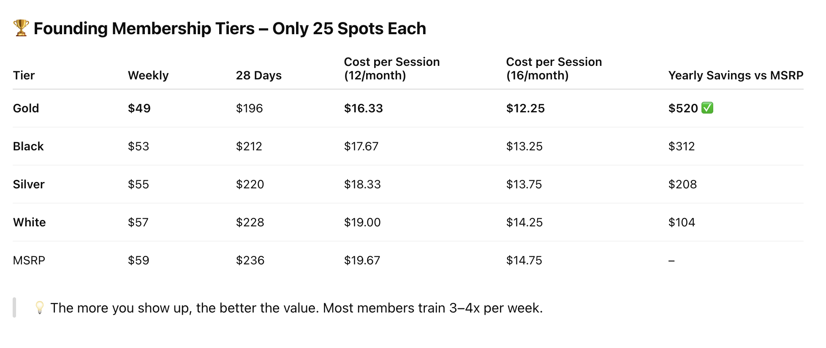
Task: Click the $236 cell in MSRP row
Action: 250,260
